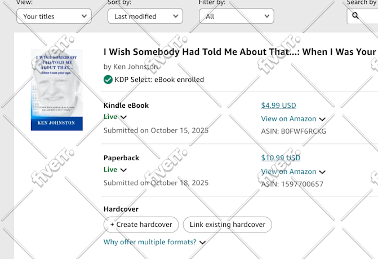Click the "KDP Select: eBook enrolled" text
This screenshot has height=259, width=378.
point(159,80)
